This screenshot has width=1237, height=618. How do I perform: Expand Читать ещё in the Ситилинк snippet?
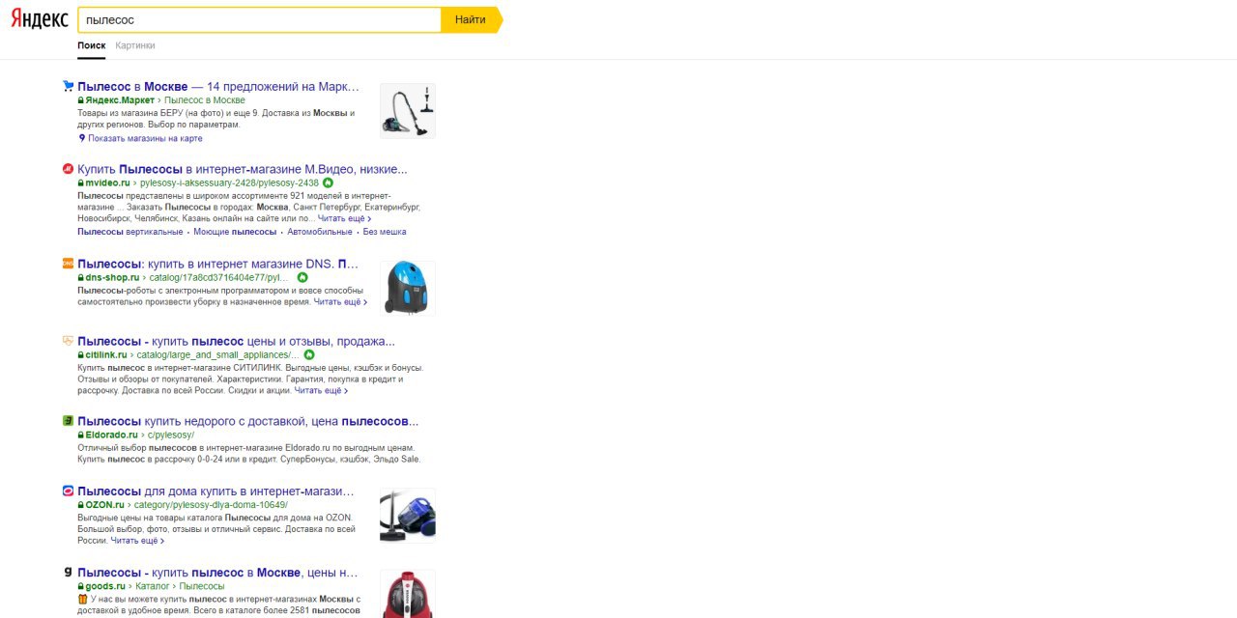tap(321, 391)
